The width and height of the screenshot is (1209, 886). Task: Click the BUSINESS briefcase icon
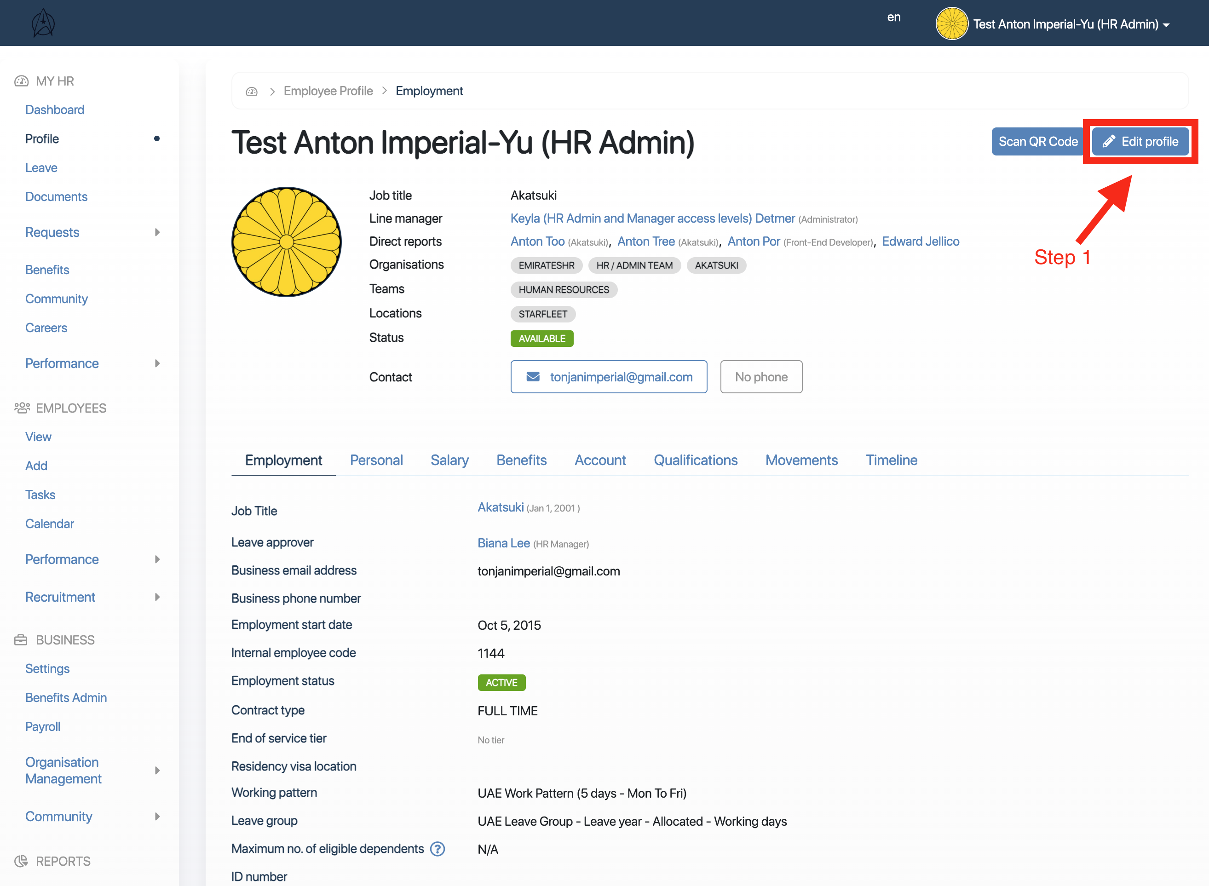click(21, 640)
